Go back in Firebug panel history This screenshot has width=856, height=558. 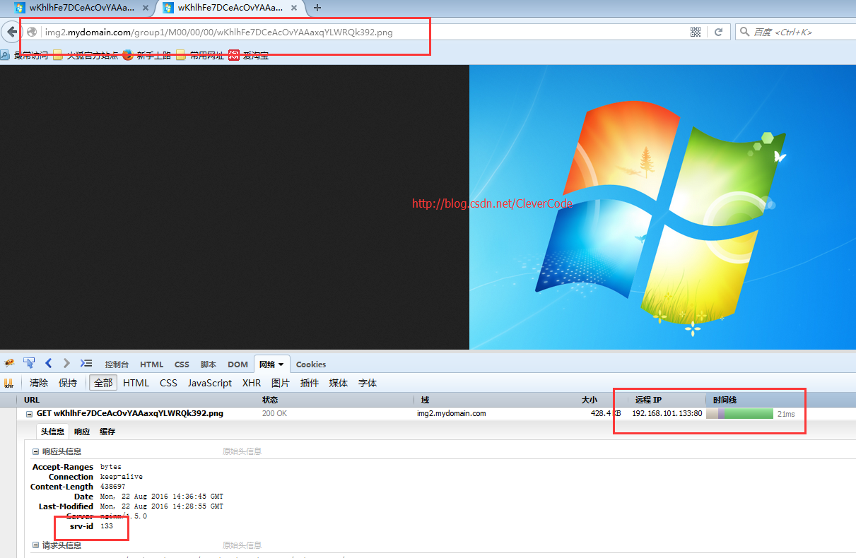(x=49, y=363)
